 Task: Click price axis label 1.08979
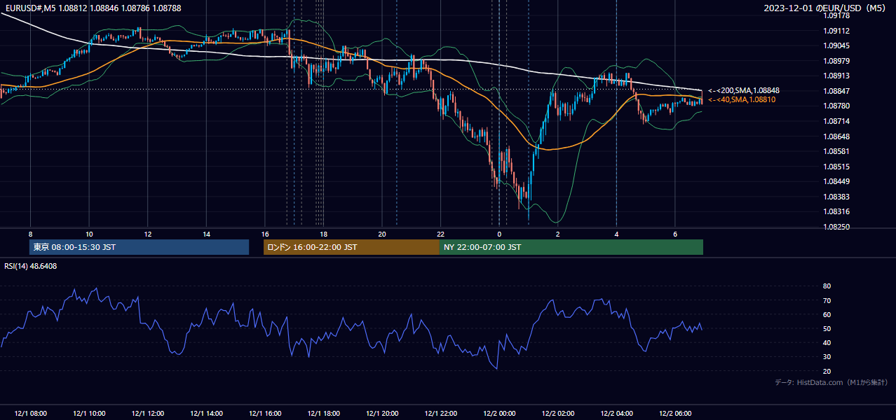(836, 61)
